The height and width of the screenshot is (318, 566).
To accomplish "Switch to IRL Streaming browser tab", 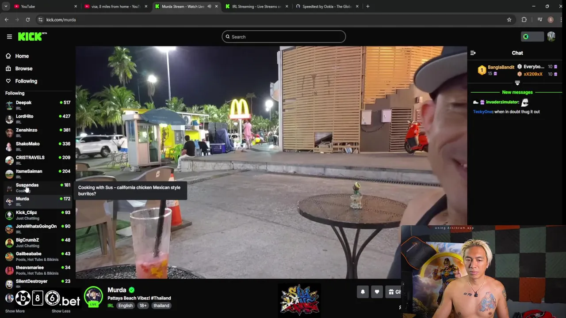I will [256, 6].
